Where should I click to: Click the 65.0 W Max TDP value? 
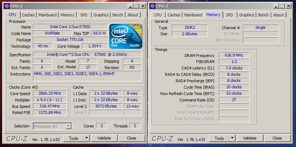tap(100, 33)
